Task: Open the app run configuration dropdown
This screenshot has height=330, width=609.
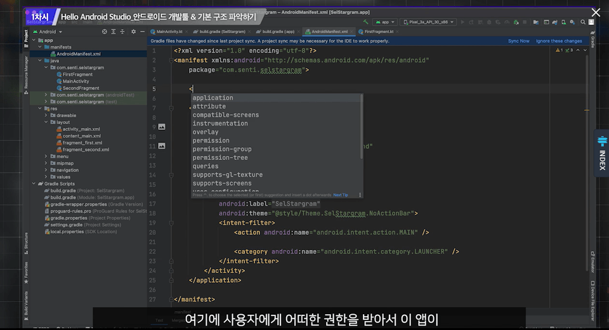Action: (x=385, y=22)
